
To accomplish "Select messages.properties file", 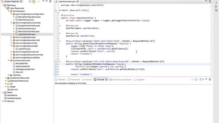I will [25, 69].
